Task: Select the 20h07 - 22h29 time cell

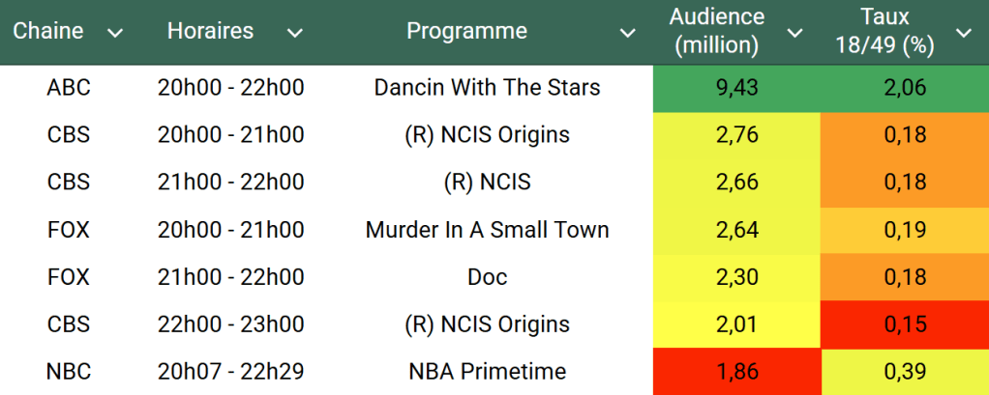Action: 230,371
